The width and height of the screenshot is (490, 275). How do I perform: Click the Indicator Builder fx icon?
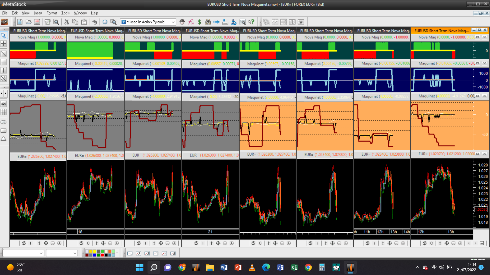click(x=191, y=22)
